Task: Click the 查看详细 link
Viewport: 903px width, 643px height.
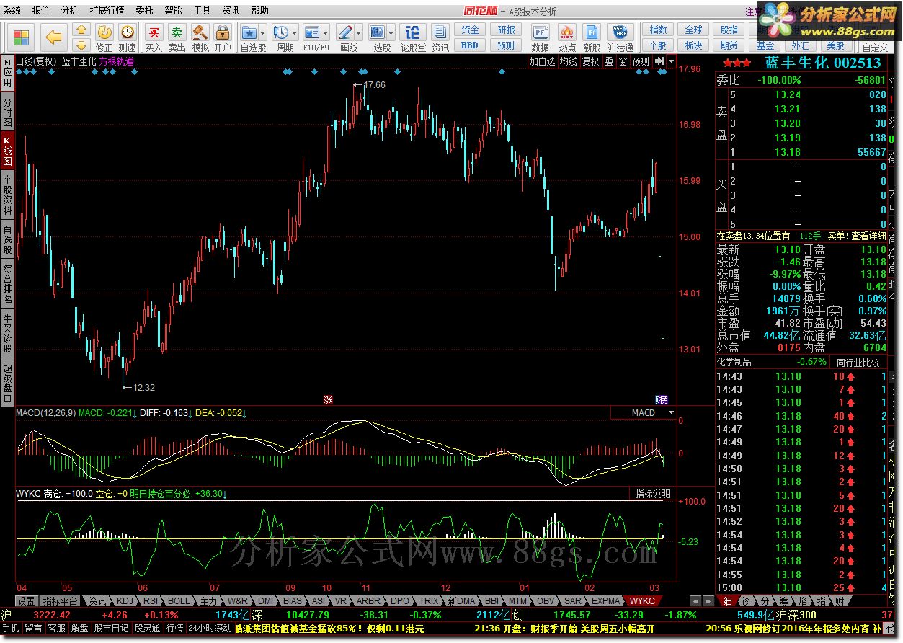Action: pos(868,236)
